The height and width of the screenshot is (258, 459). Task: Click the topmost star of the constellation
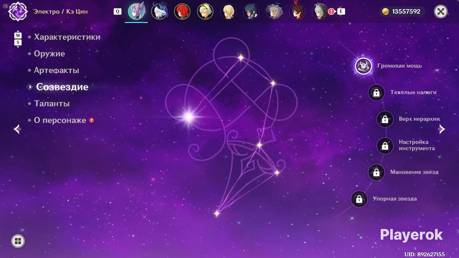(241, 58)
